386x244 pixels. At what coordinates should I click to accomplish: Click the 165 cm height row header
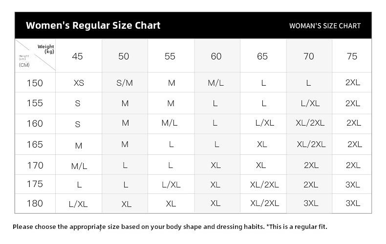point(35,145)
